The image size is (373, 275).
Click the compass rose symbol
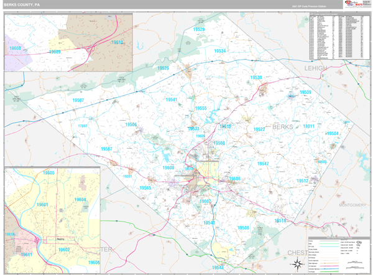[x=297, y=265]
